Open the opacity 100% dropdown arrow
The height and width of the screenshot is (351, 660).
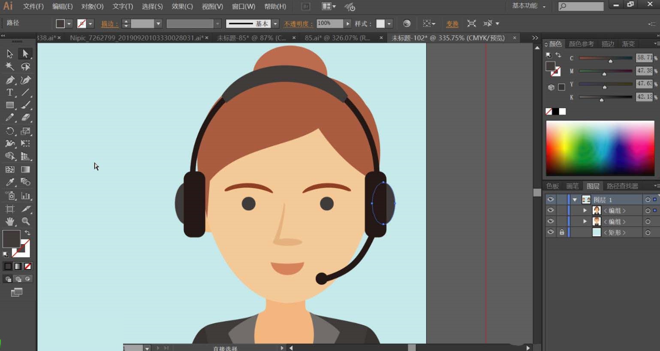tap(348, 24)
